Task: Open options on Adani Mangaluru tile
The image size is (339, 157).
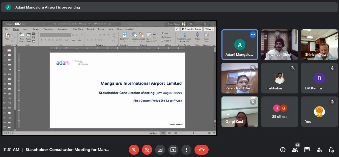Action: pos(253,35)
